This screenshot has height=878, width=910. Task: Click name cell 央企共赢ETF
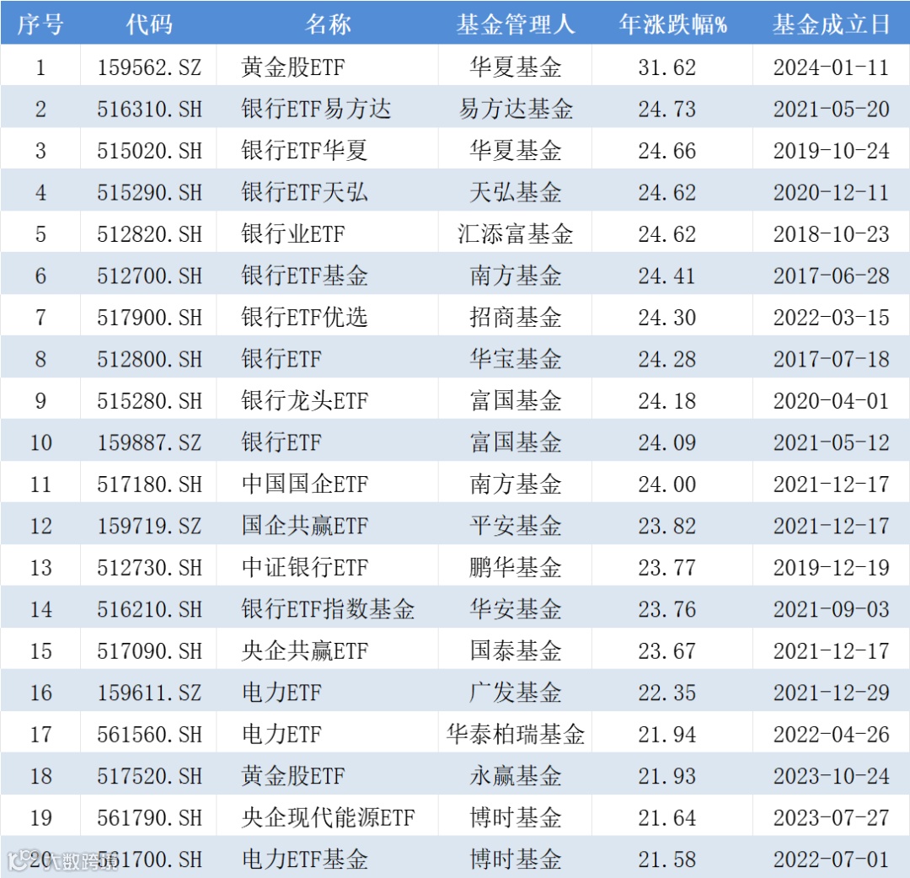[x=305, y=651]
